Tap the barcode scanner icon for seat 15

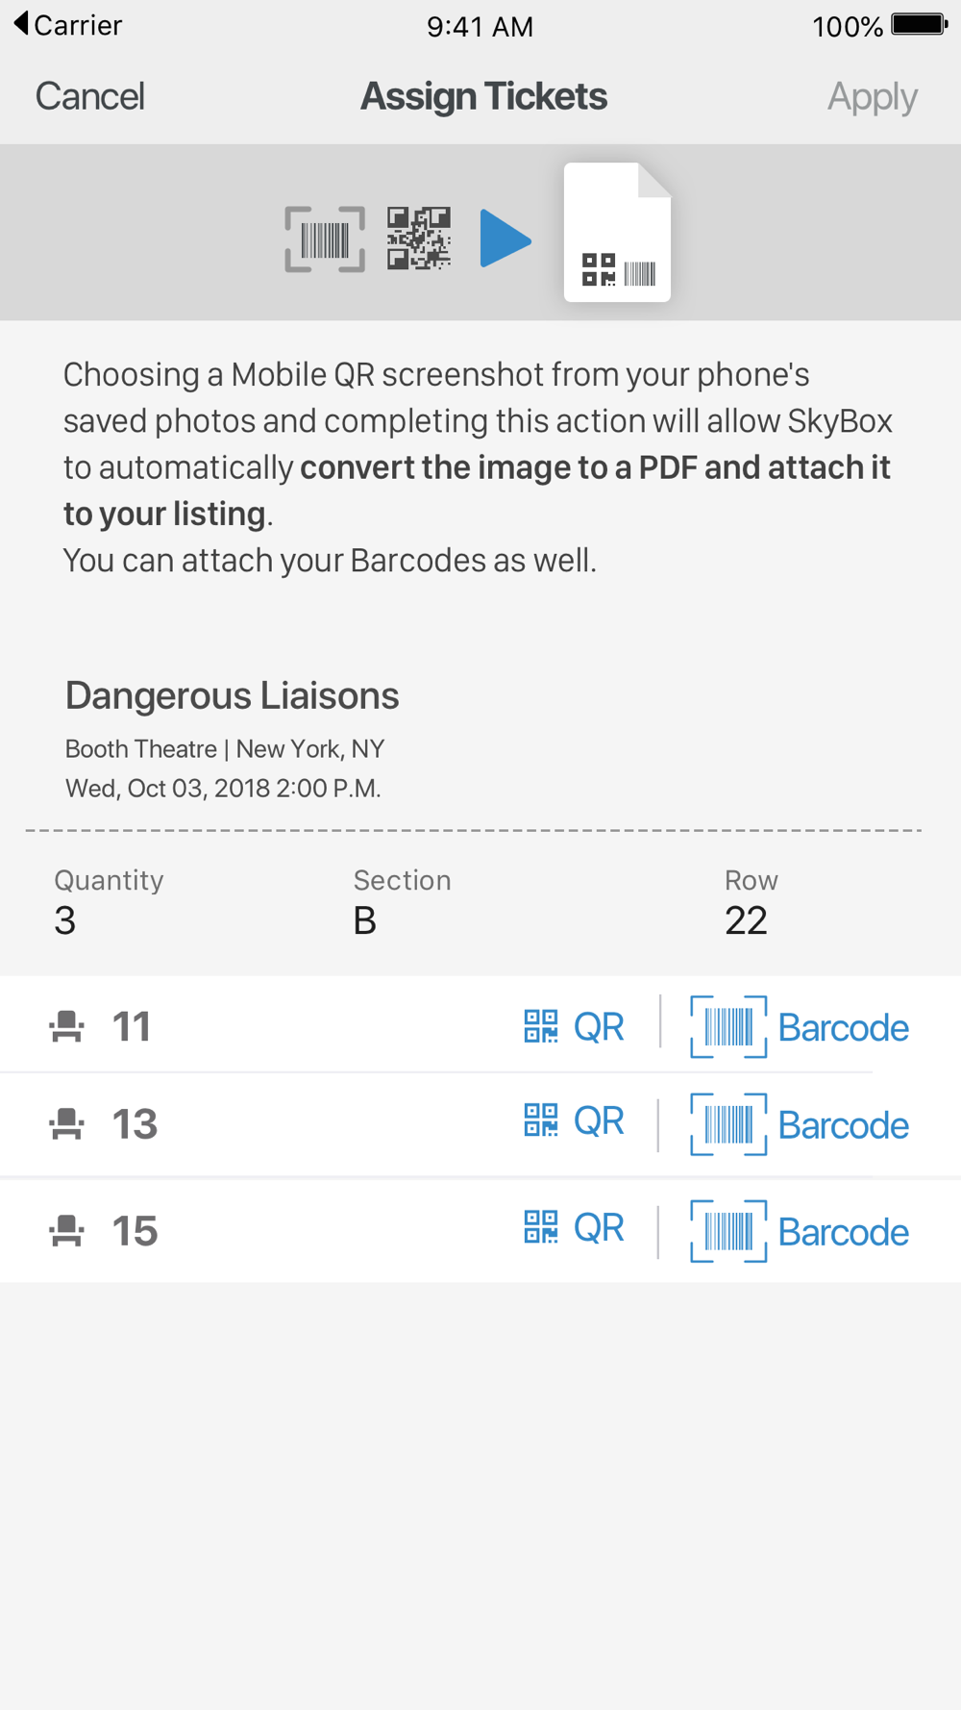(728, 1231)
